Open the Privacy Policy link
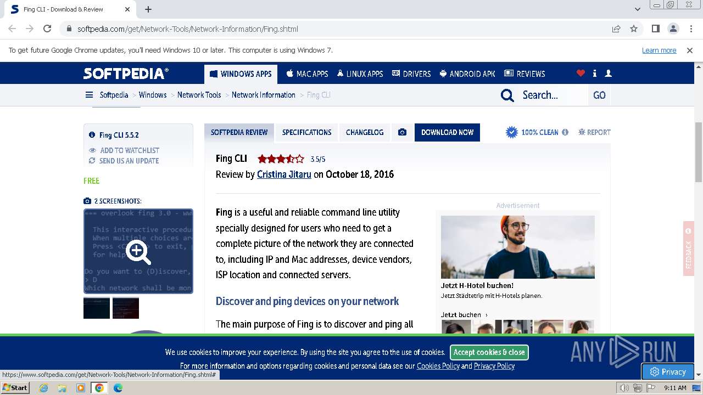The height and width of the screenshot is (395, 703). (494, 366)
